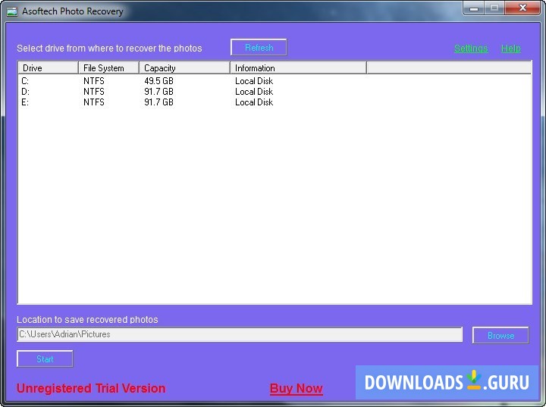Sort by the Capacity column header
The width and height of the screenshot is (546, 407).
184,68
